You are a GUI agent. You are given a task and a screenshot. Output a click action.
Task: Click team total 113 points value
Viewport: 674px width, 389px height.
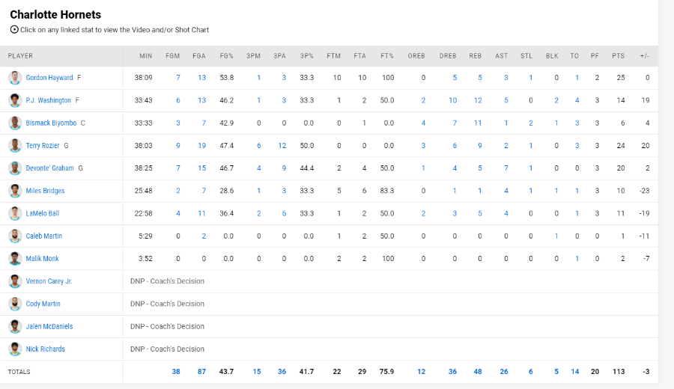coord(619,372)
